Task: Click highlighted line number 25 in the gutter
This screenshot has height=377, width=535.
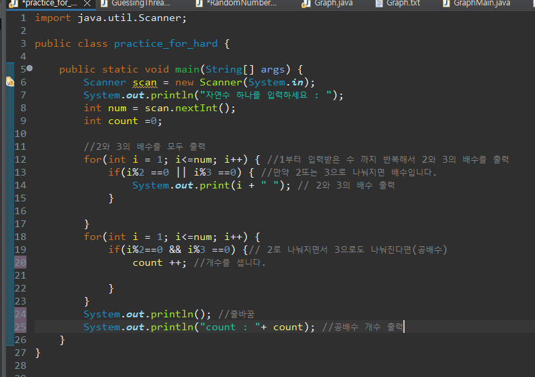Action: [x=20, y=327]
